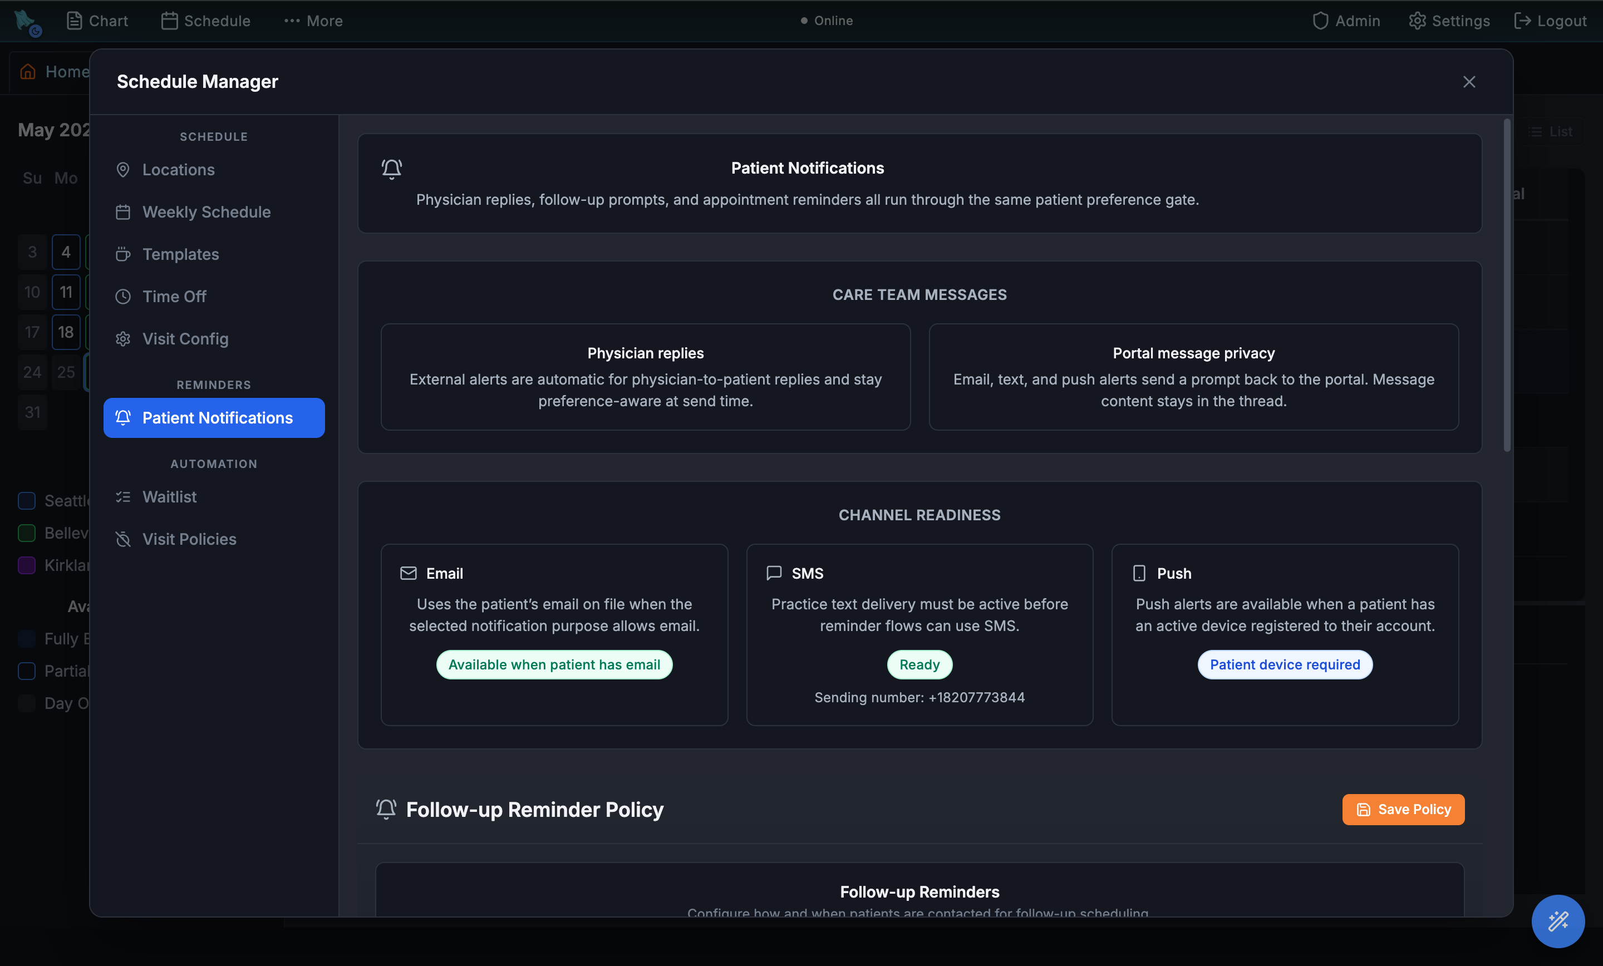Click the Online status indicator
Image resolution: width=1603 pixels, height=966 pixels.
coord(826,21)
